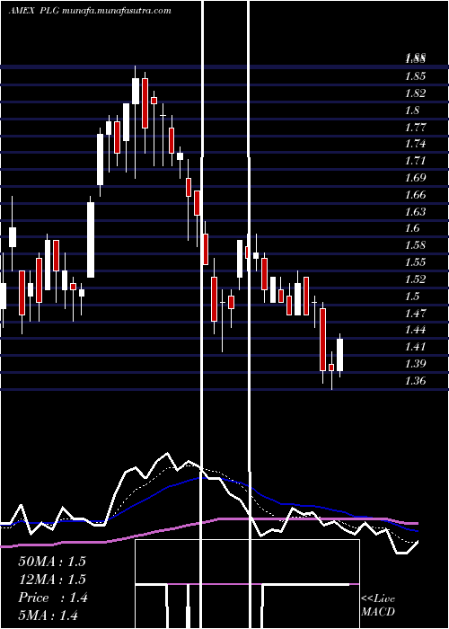Click the 1.44 price level label
The image size is (449, 629).
pos(415,330)
